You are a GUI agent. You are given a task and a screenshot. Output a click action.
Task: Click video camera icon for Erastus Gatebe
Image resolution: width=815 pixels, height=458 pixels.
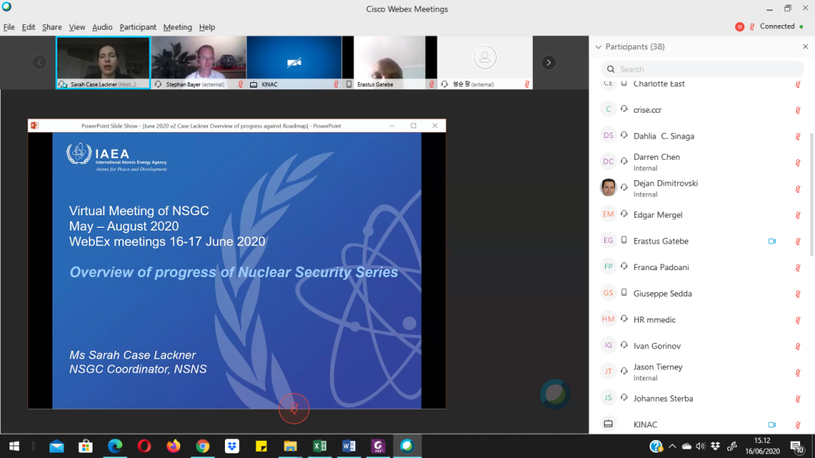pyautogui.click(x=772, y=241)
